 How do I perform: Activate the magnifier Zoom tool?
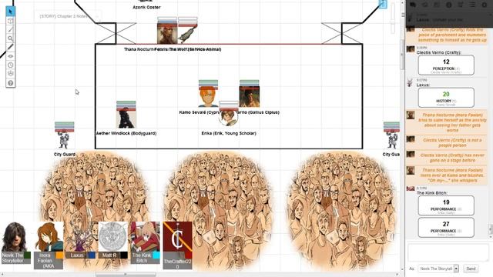click(10, 38)
